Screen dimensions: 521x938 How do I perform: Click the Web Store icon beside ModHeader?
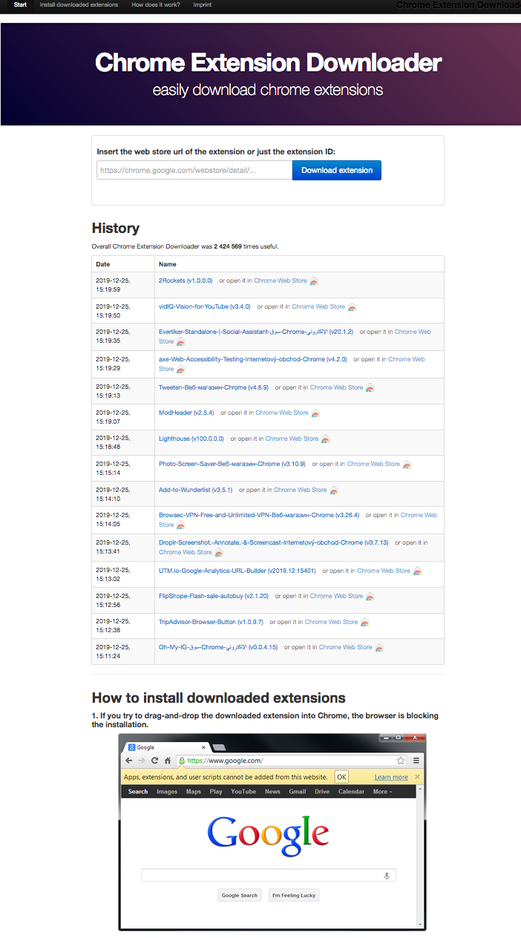(x=315, y=413)
